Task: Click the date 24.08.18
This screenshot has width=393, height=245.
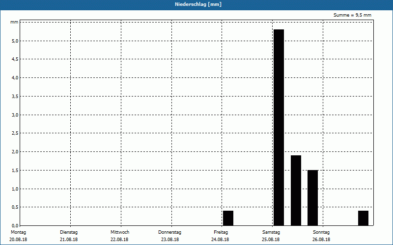Action: [220, 240]
